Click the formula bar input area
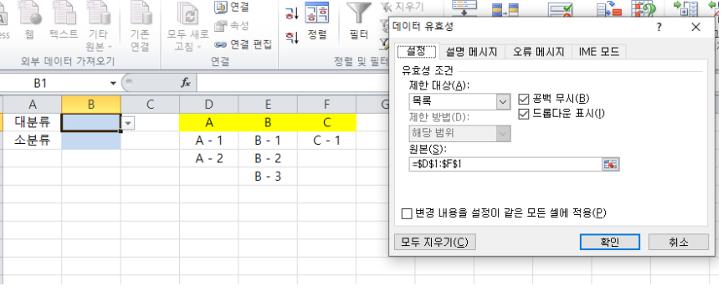 click(292, 84)
